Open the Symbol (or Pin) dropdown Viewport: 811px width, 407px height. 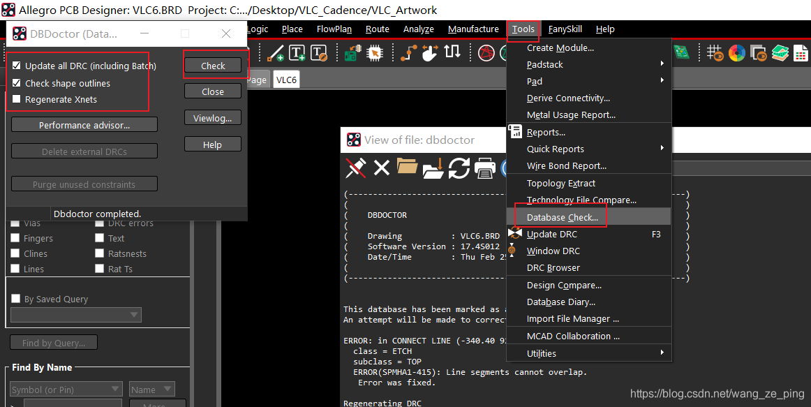point(66,390)
